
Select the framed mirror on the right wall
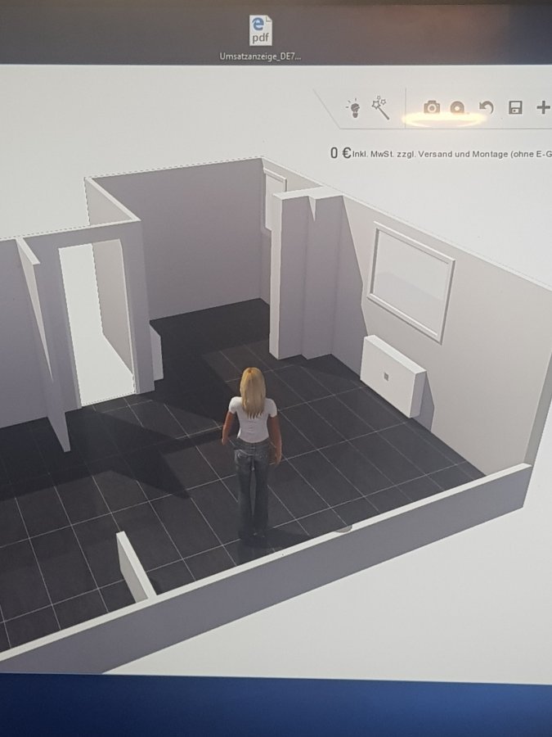[411, 278]
